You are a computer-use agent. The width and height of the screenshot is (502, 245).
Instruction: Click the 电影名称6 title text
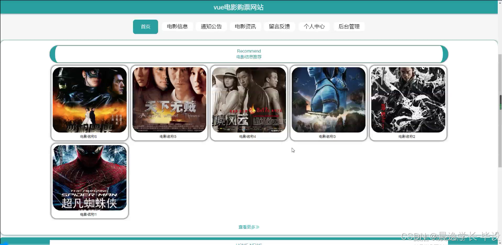(x=89, y=137)
